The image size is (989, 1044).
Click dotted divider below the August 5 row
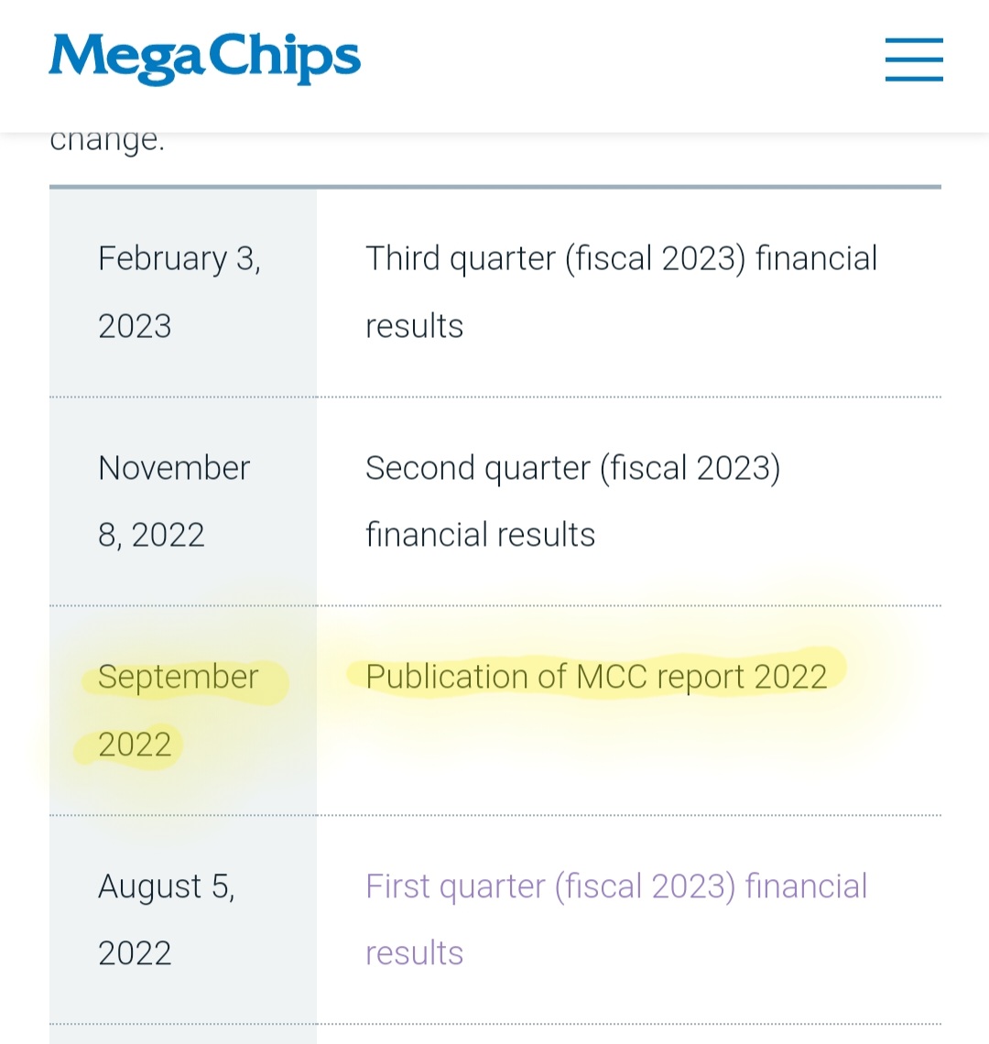pos(494,1024)
